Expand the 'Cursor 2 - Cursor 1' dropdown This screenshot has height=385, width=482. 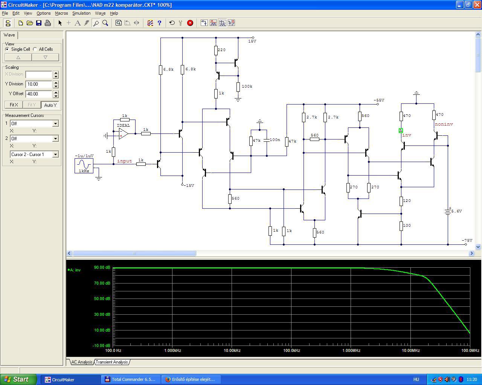[55, 155]
